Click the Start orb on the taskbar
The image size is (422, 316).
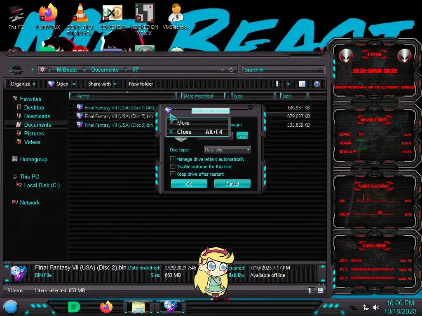pyautogui.click(x=11, y=307)
